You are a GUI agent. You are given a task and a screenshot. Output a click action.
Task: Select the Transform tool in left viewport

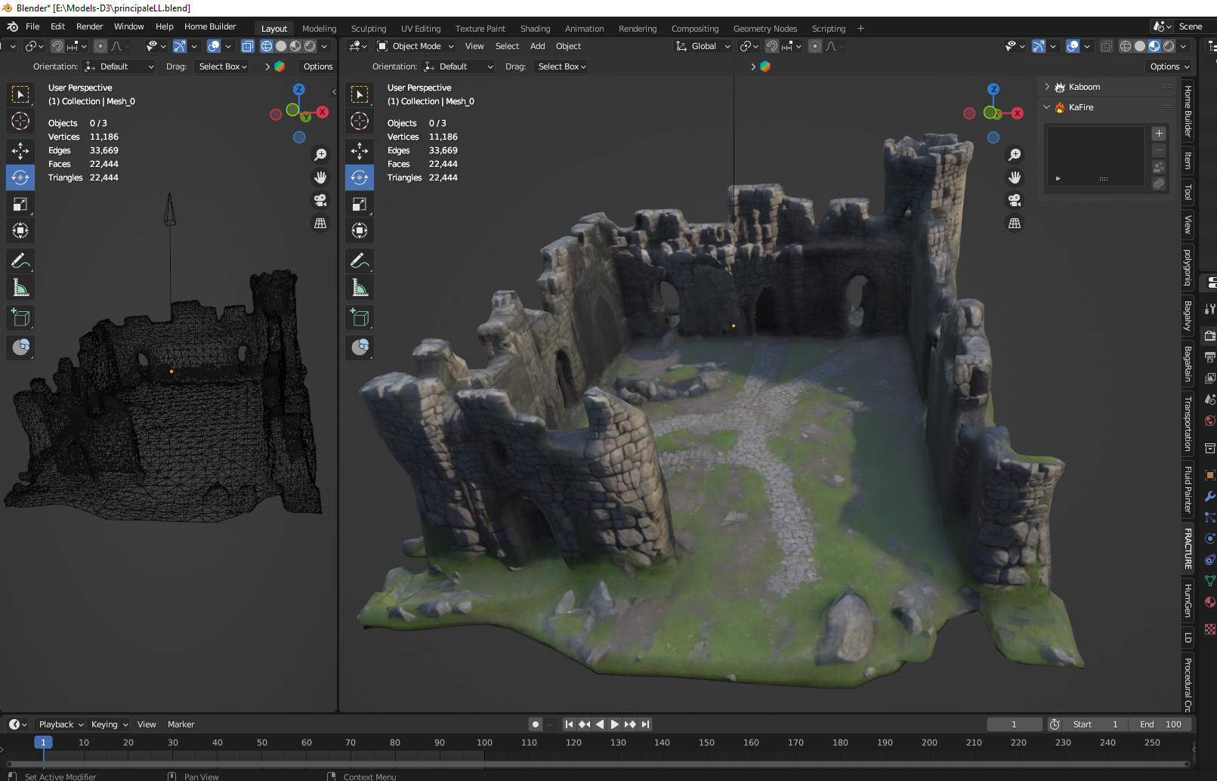pyautogui.click(x=20, y=230)
